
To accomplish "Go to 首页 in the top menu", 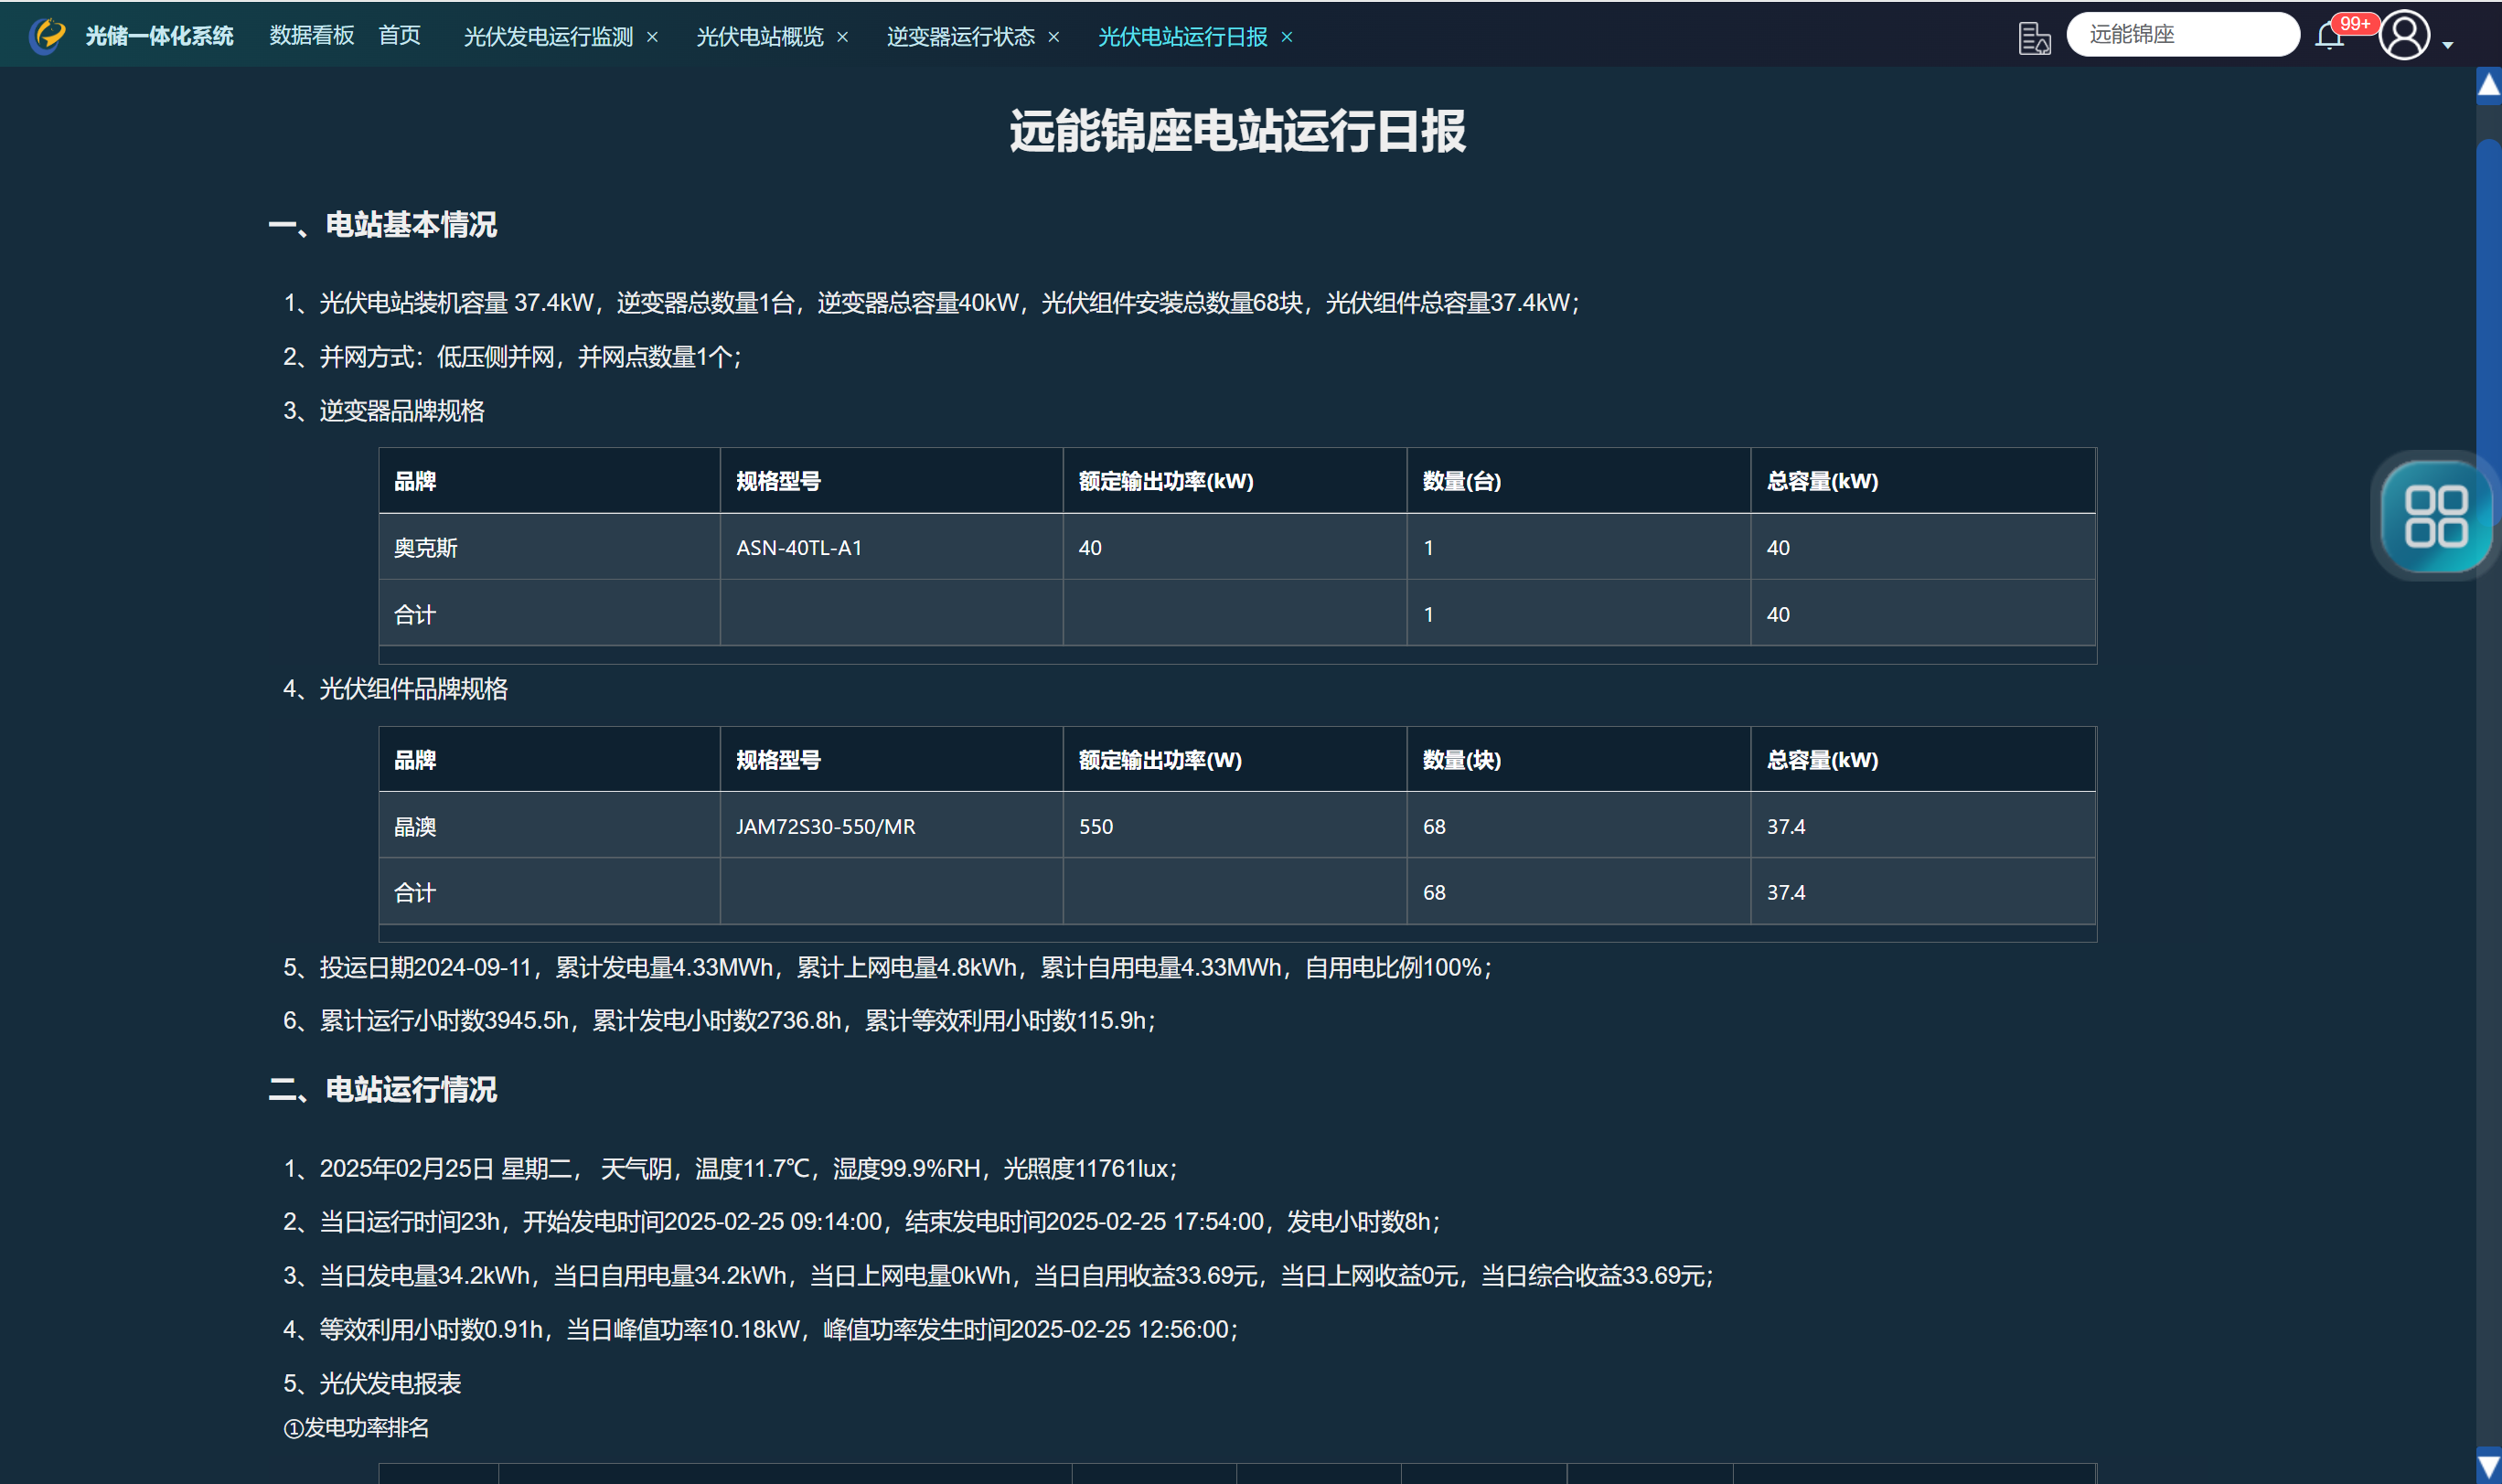I will (x=399, y=36).
